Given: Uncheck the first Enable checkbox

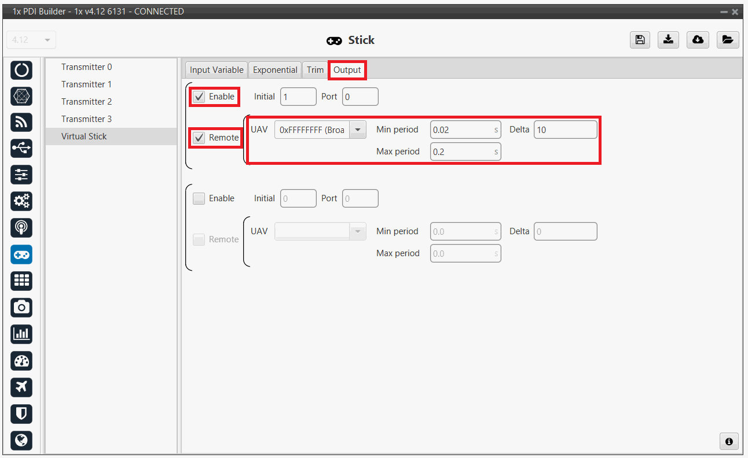Looking at the screenshot, I should click(x=199, y=97).
